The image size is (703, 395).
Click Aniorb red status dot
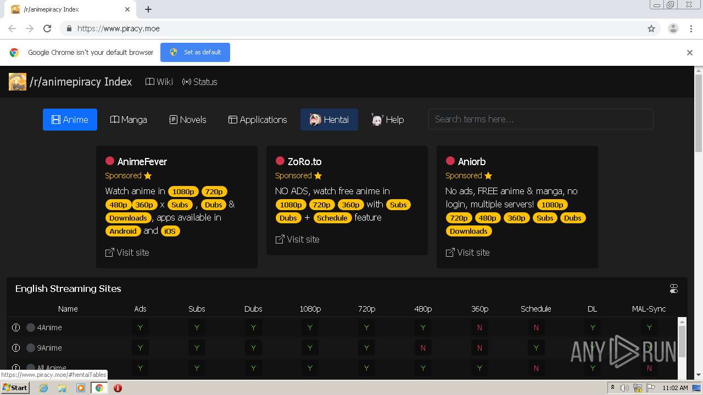(450, 161)
